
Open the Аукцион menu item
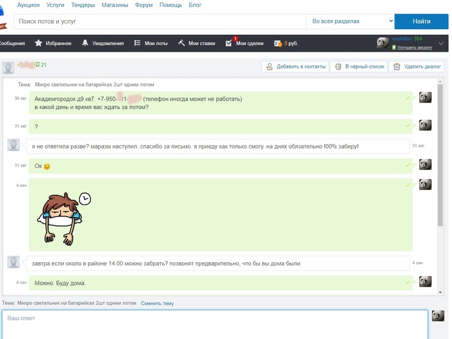pos(28,5)
